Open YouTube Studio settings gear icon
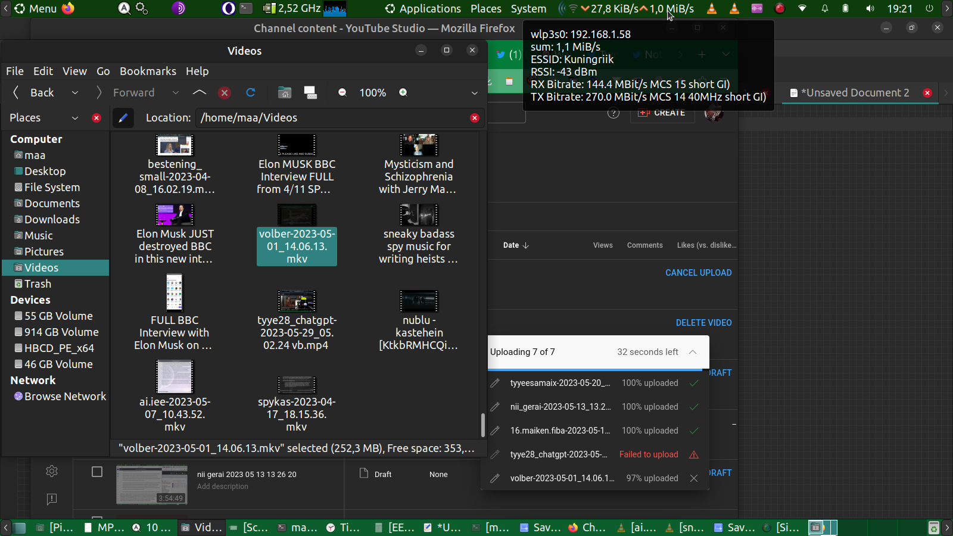Image resolution: width=953 pixels, height=536 pixels. [52, 471]
